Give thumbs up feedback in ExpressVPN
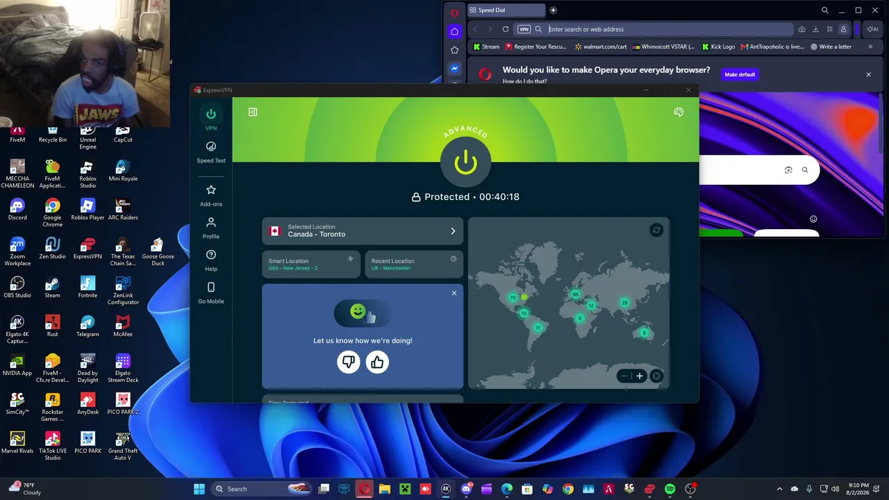The image size is (889, 500). (x=377, y=362)
